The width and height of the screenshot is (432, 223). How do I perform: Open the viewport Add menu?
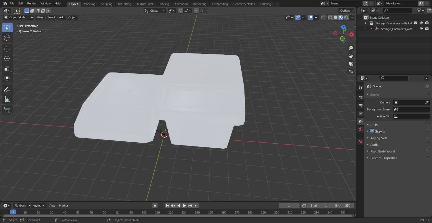pyautogui.click(x=62, y=17)
